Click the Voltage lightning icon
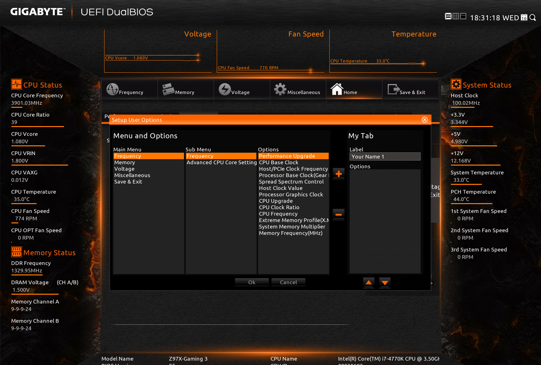Viewport: 541px width, 365px height. pos(225,89)
